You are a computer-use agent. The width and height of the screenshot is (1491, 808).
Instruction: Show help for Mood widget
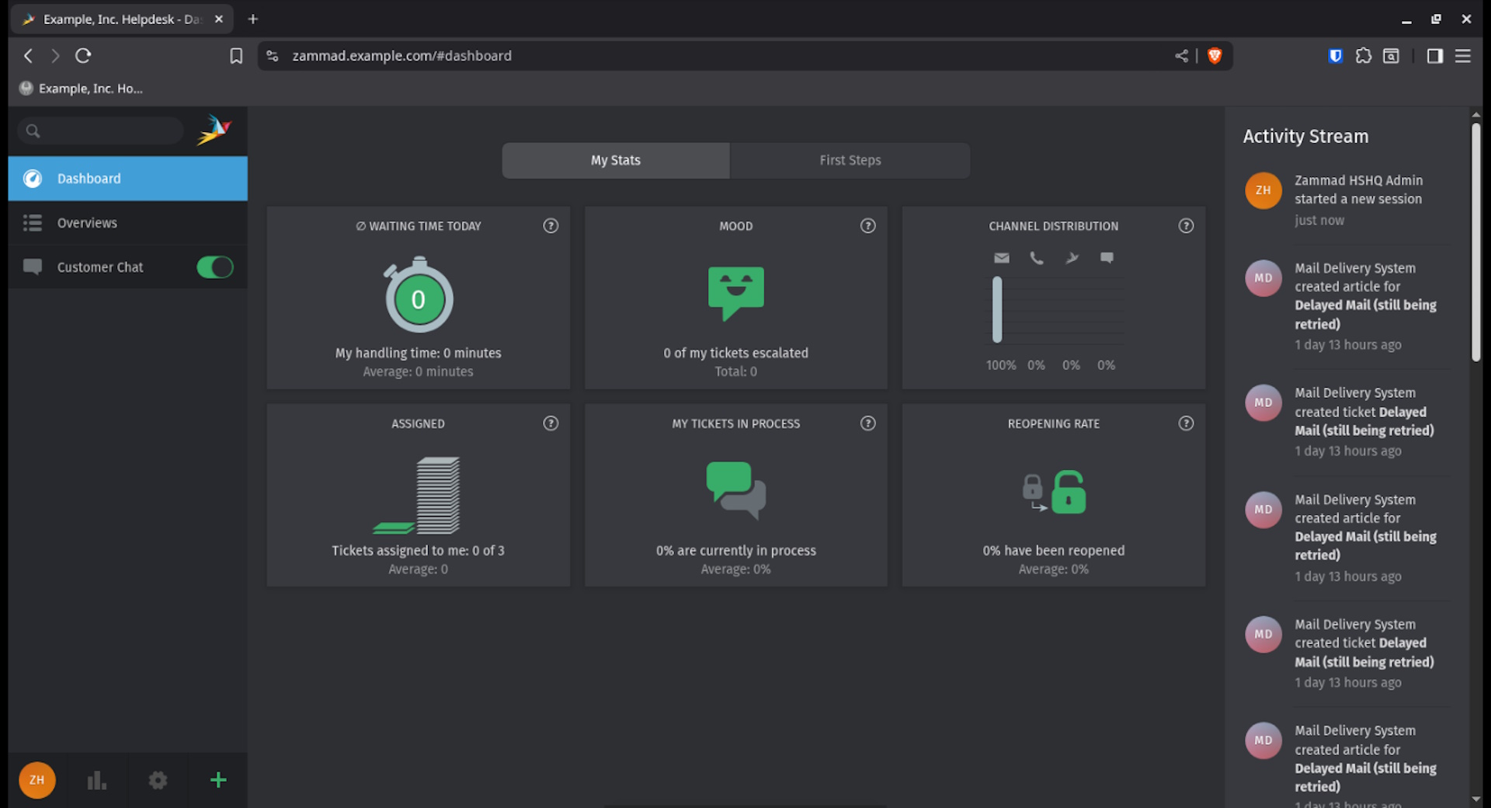(867, 226)
